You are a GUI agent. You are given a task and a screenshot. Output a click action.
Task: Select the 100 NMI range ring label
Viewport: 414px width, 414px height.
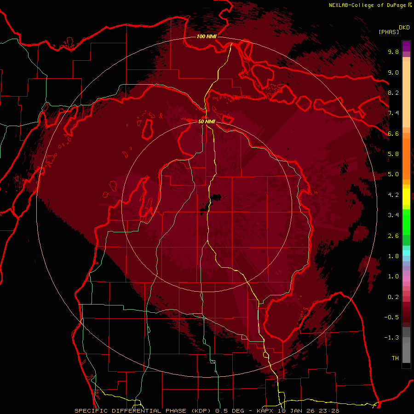click(207, 36)
